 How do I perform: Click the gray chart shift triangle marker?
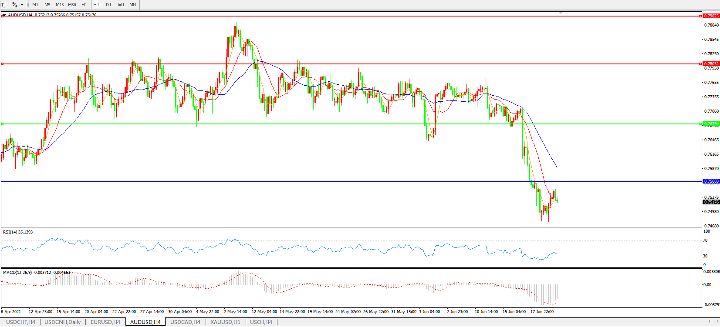point(561,13)
